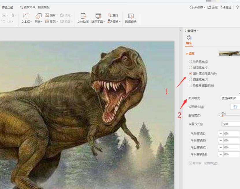The width and height of the screenshot is (240, 189).
Task: Click the 分享 share button
Action: point(213,7)
